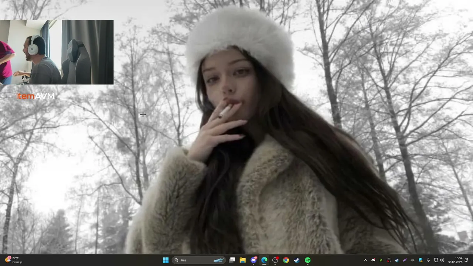Click the green play arrow tray icon
The width and height of the screenshot is (473, 266).
[381, 260]
